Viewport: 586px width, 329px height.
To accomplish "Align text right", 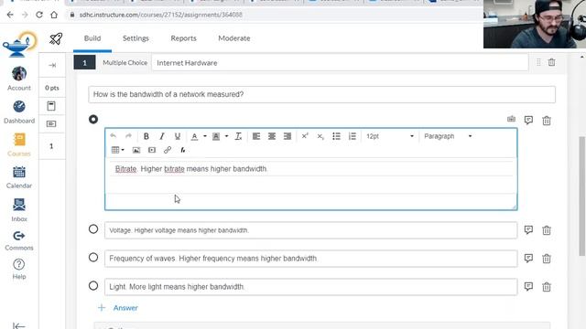I will [287, 136].
